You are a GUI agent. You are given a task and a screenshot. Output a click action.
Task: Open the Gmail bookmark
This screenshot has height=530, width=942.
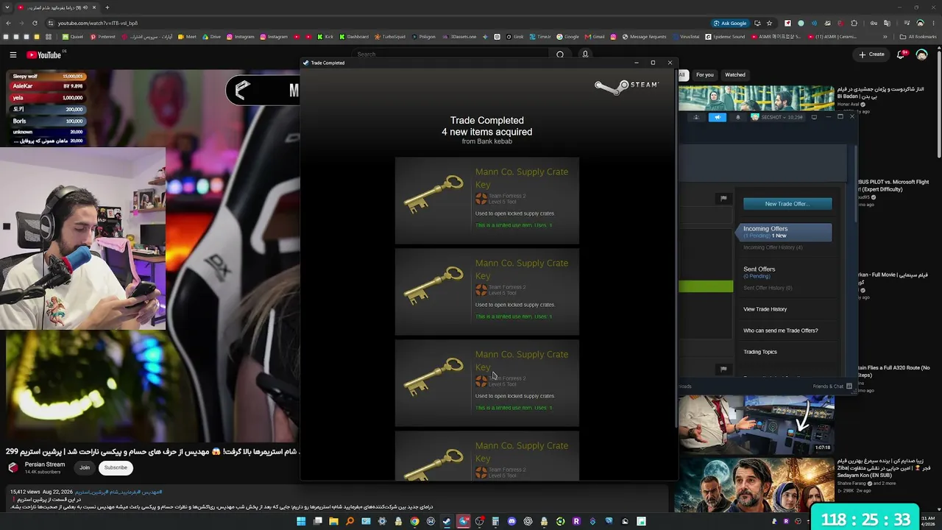click(595, 37)
